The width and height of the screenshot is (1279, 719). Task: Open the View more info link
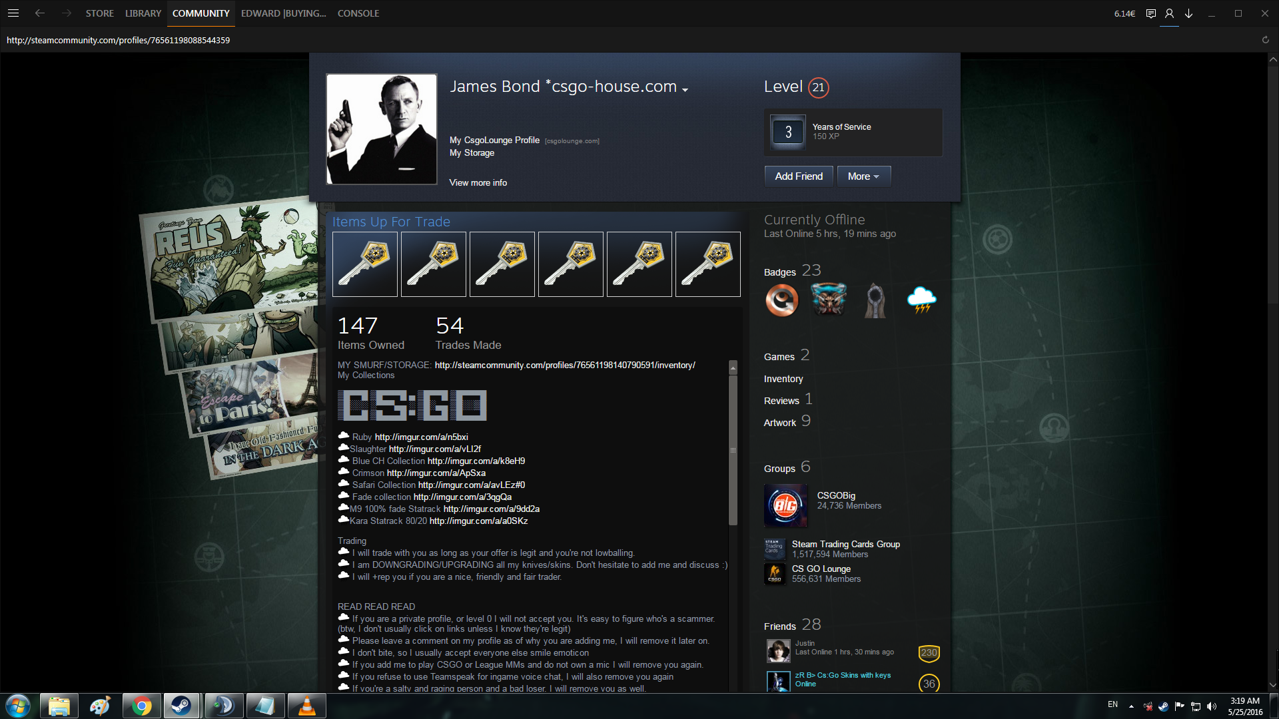pos(478,182)
